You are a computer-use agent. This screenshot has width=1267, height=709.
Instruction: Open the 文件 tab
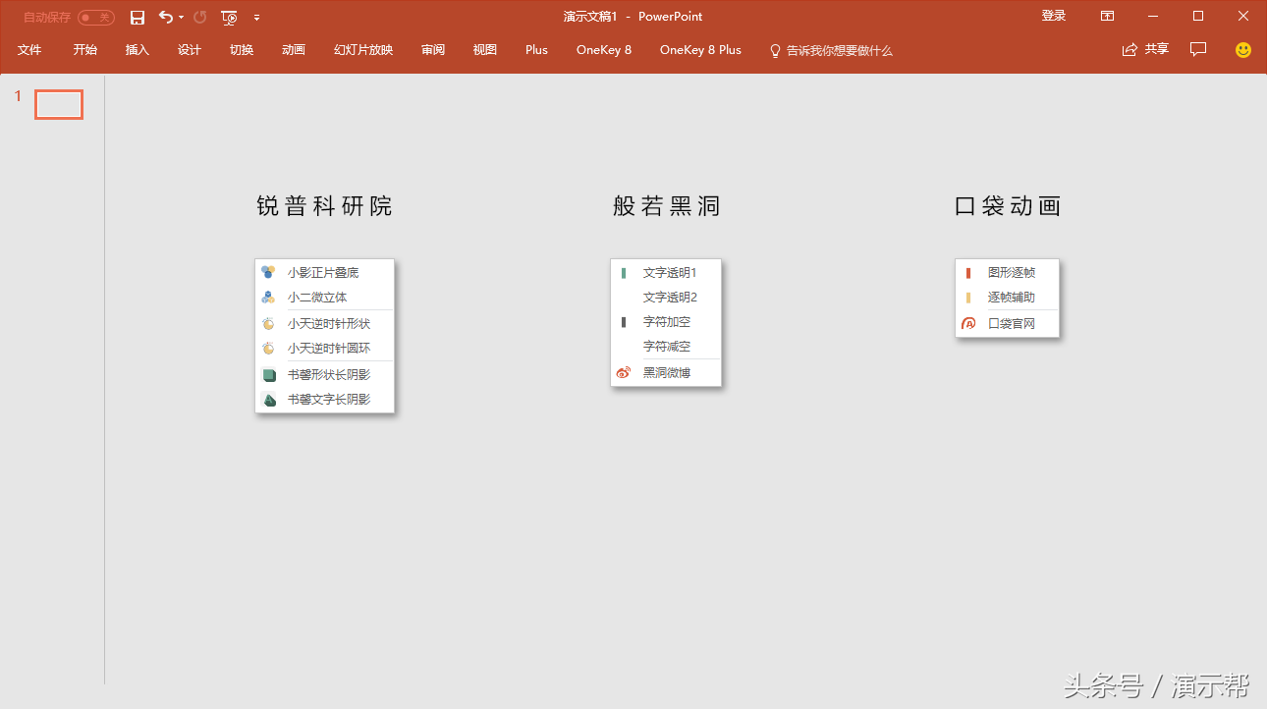29,50
